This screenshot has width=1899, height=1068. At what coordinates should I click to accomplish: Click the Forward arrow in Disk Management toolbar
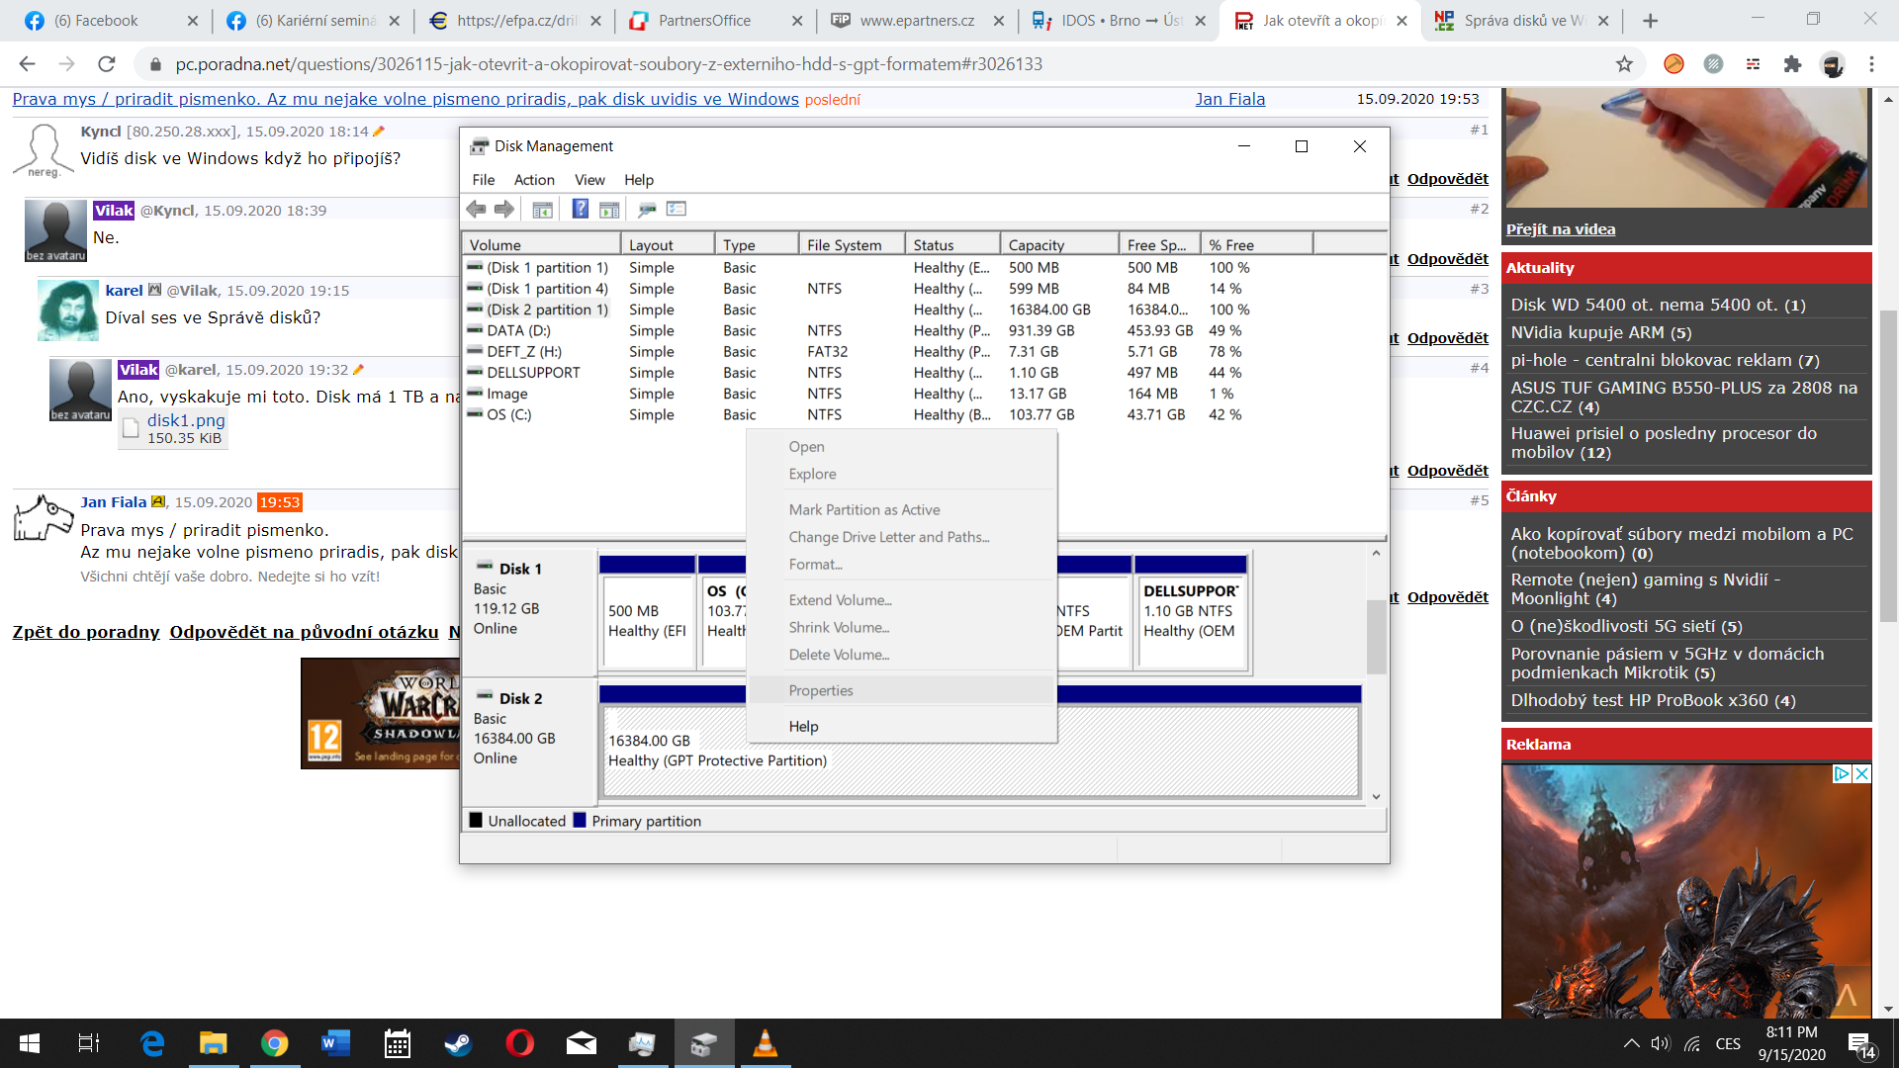pyautogui.click(x=504, y=209)
